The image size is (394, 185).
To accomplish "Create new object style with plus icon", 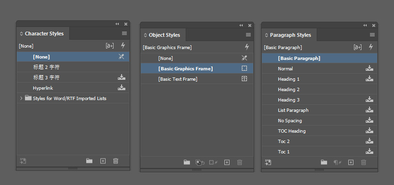I will tap(227, 162).
